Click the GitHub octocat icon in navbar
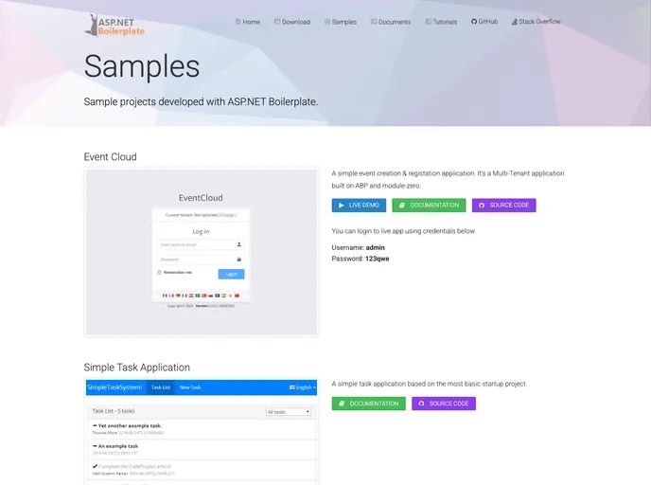Viewport: 651px width, 485px height. [474, 21]
